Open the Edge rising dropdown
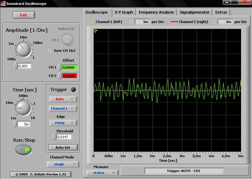 (x=63, y=123)
